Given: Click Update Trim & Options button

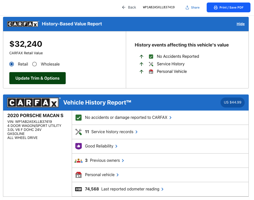Looking at the screenshot, I should pos(38,78).
